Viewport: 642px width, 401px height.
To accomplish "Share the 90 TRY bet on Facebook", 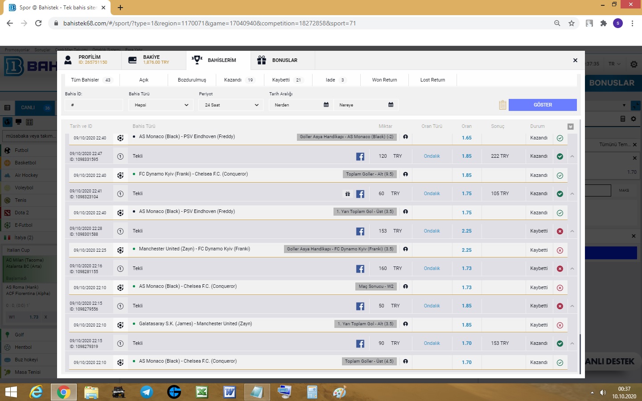I will (360, 344).
